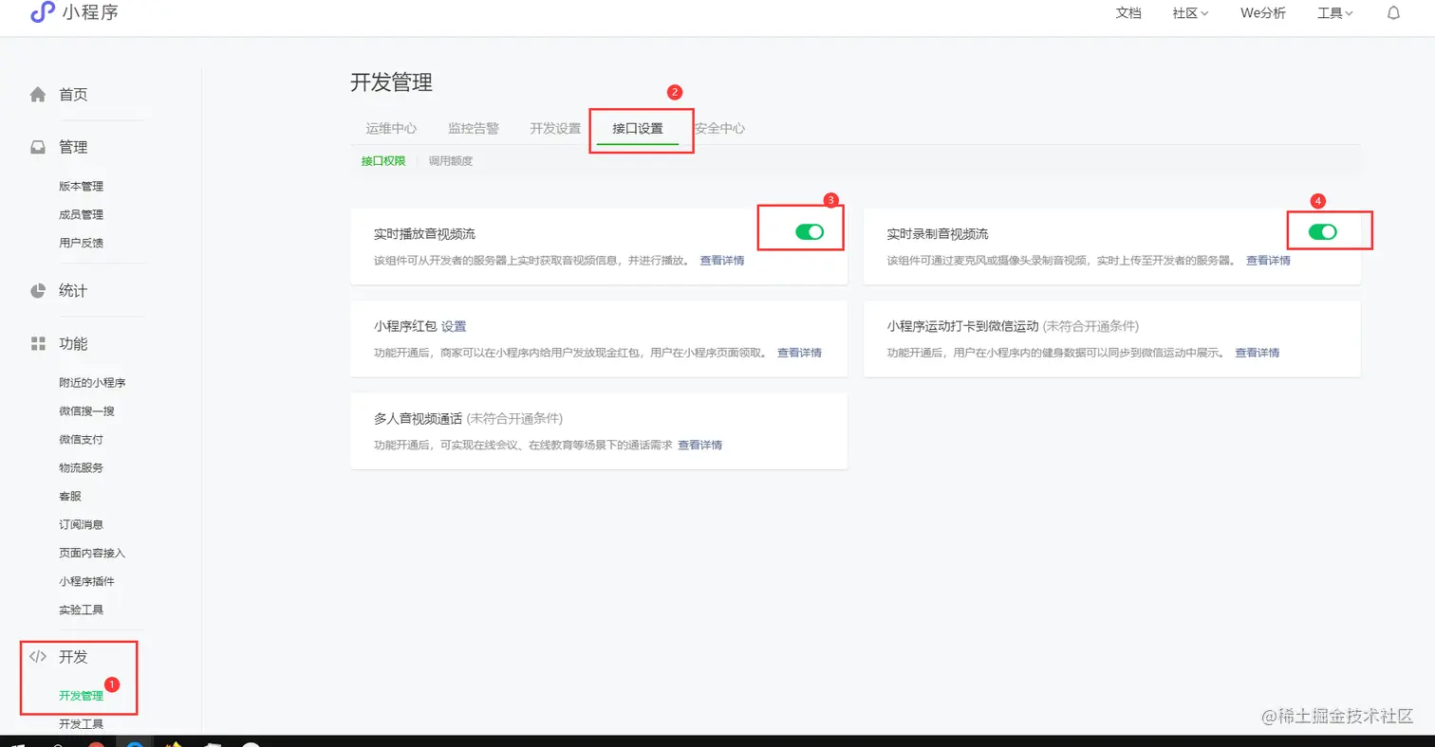Select the 调用额度 sub-tab

451,161
